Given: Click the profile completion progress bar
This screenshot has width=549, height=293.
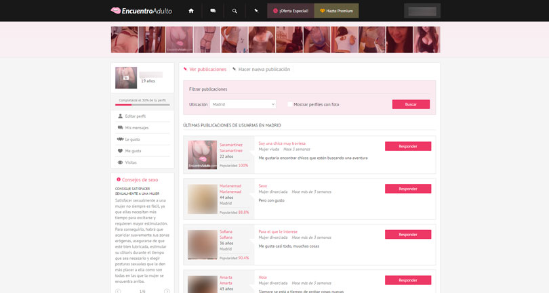Looking at the screenshot, I should (142, 104).
